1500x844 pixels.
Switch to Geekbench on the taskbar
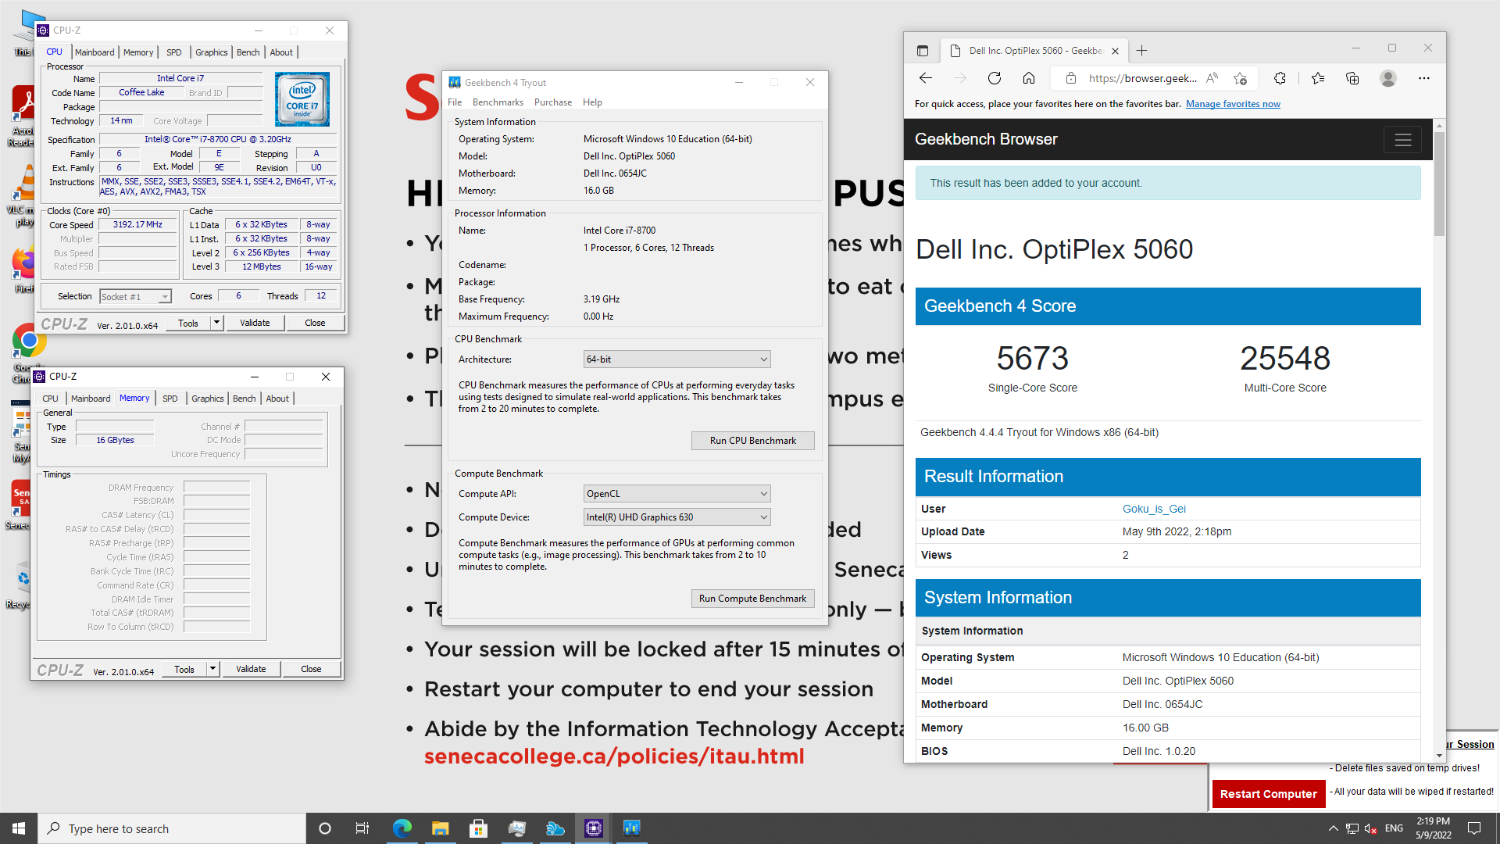point(632,828)
